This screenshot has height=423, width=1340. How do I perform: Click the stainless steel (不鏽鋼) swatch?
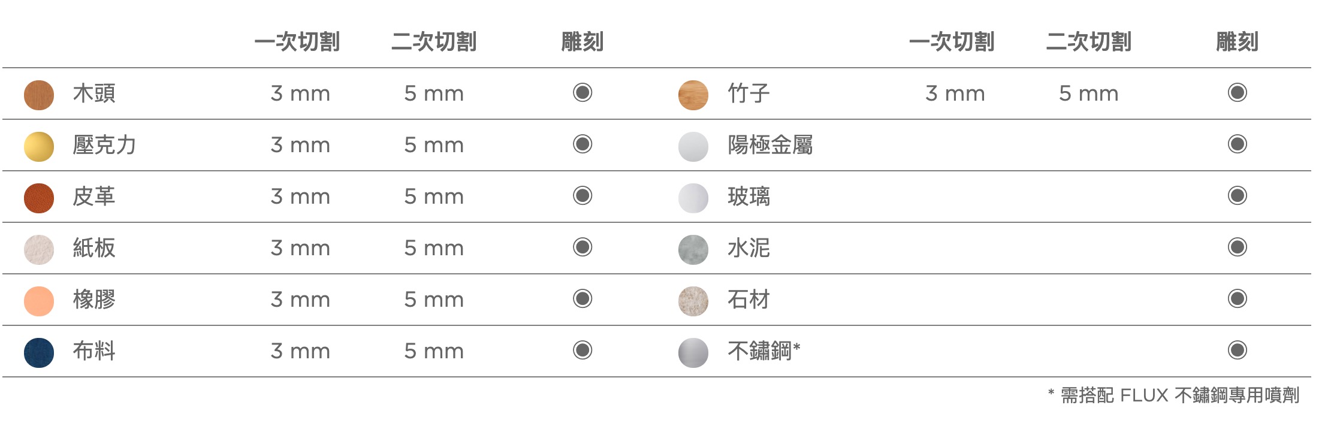(693, 352)
